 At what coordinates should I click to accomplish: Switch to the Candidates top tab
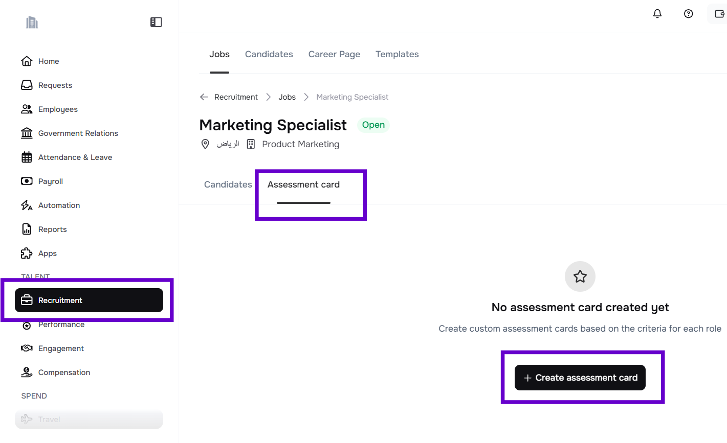269,54
